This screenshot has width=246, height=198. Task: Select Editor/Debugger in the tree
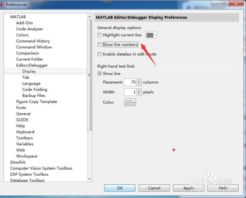(x=32, y=65)
